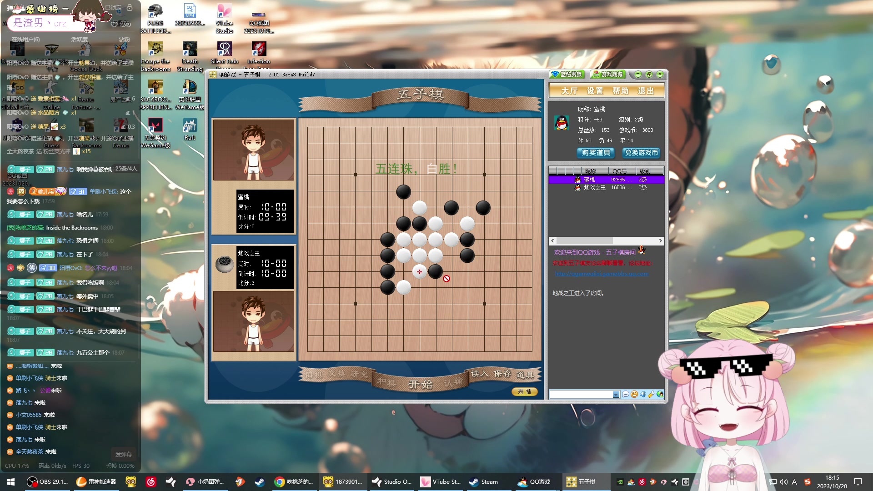The height and width of the screenshot is (491, 873).
Task: Click the globe user icon in chat bar
Action: (x=660, y=395)
